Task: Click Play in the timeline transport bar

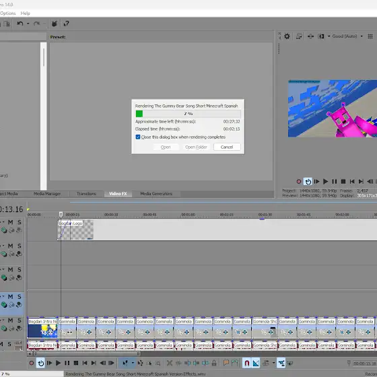Action: 58,363
